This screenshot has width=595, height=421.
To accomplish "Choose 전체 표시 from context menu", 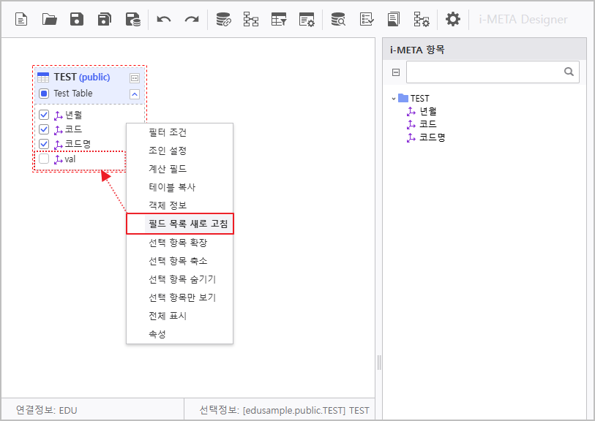I will coord(179,316).
